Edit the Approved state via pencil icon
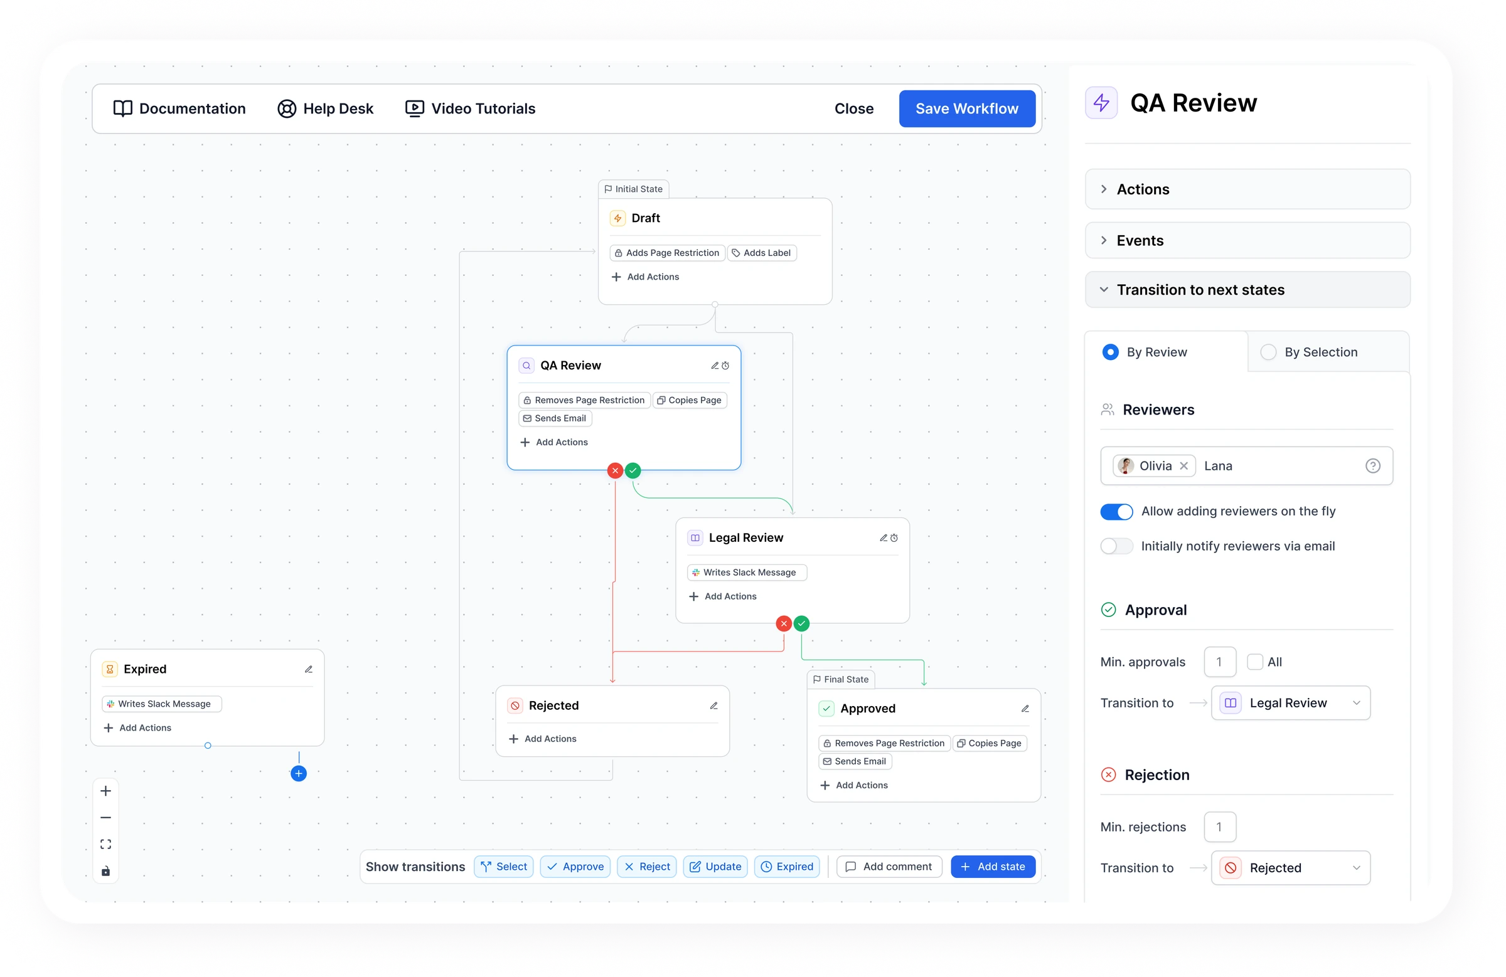 pyautogui.click(x=1025, y=708)
